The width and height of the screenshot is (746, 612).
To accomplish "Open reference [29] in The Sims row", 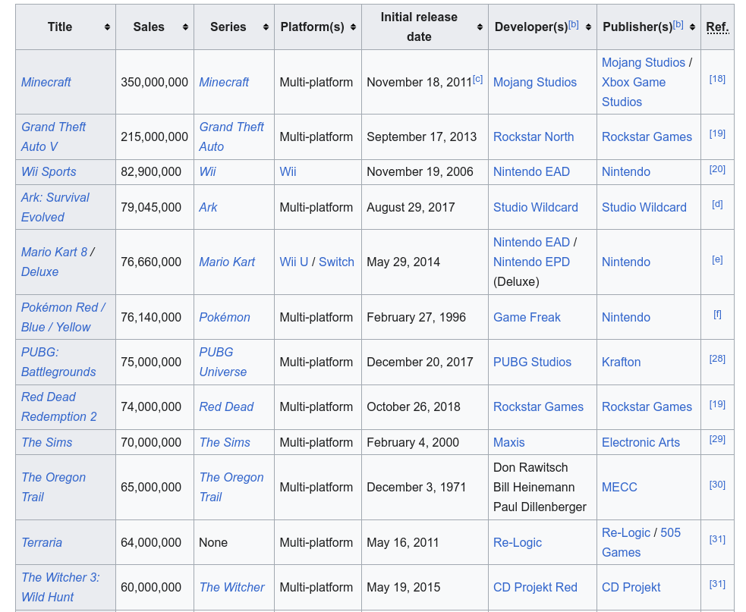I will 717,439.
